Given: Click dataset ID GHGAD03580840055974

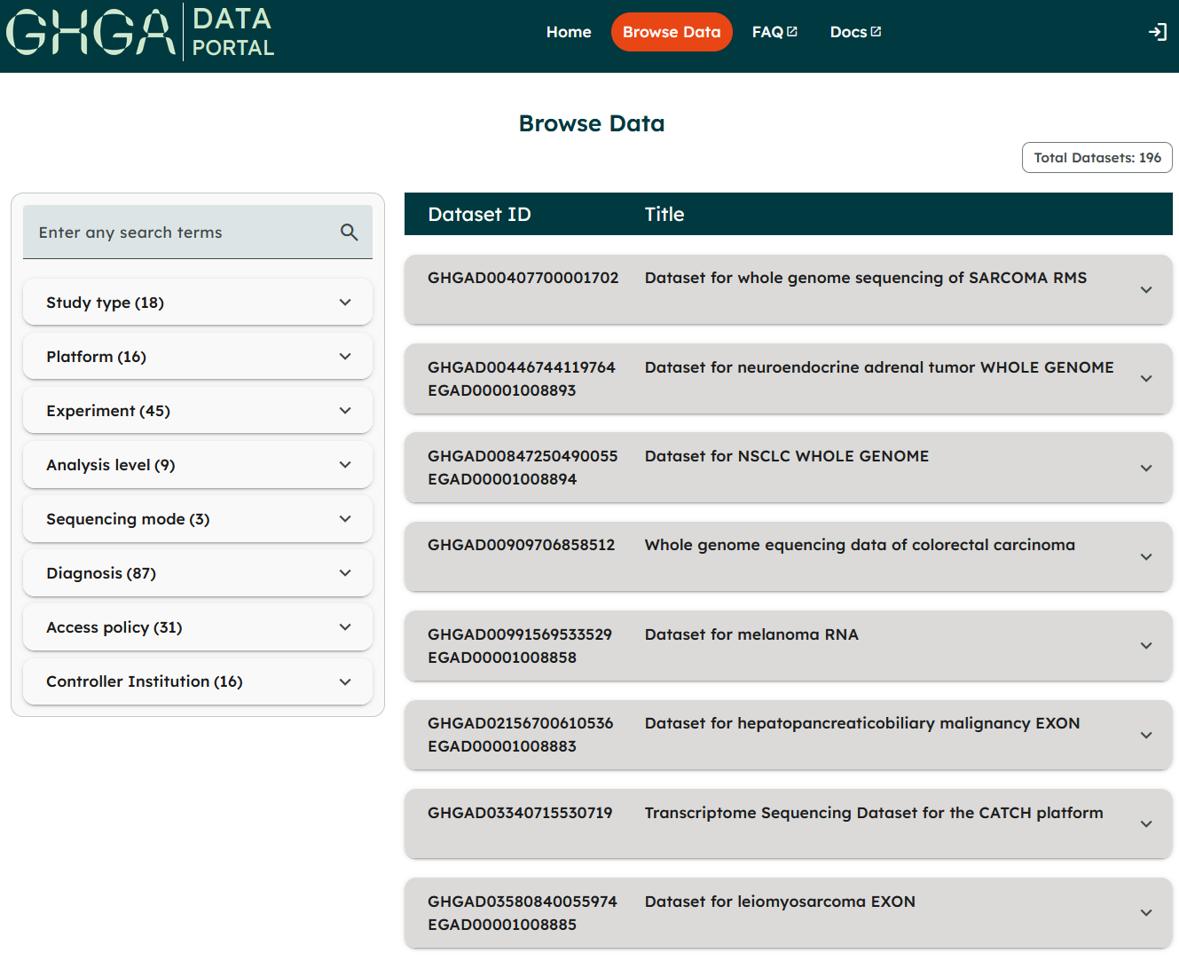Looking at the screenshot, I should [523, 902].
